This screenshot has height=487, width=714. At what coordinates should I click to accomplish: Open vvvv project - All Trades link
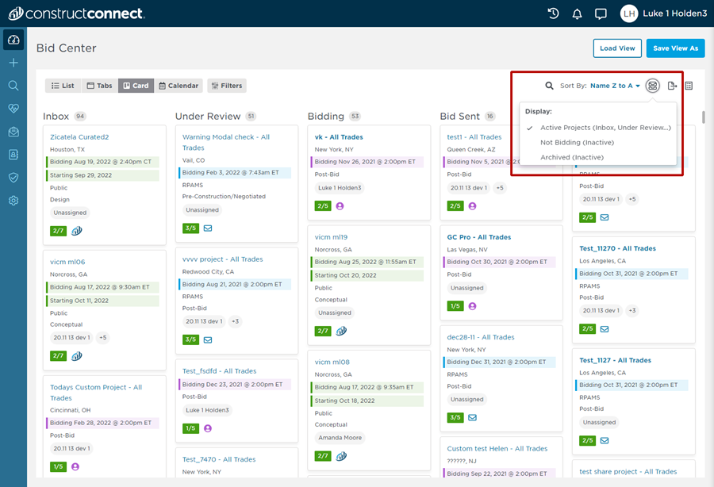click(x=222, y=259)
